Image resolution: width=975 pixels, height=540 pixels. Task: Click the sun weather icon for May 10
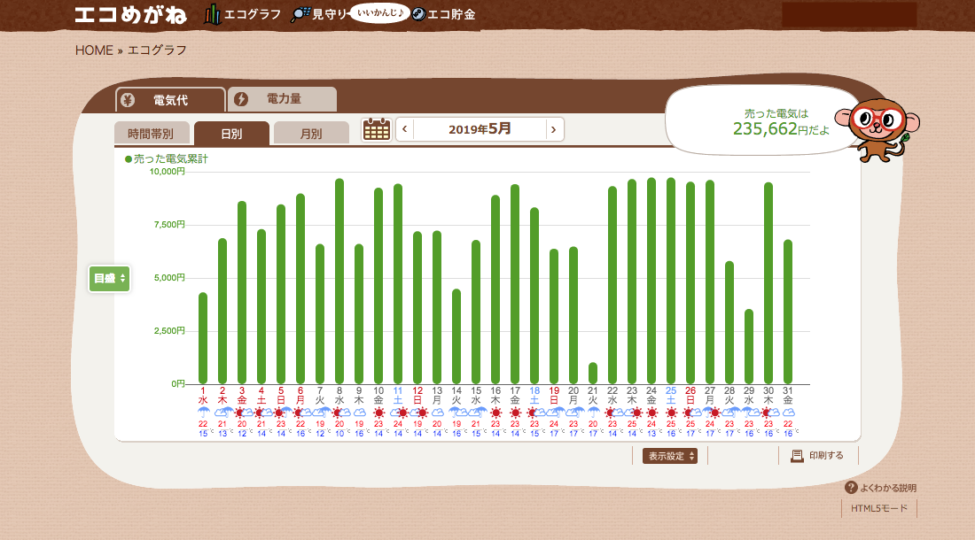[378, 413]
